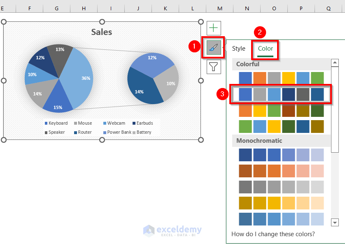The width and height of the screenshot is (345, 244).
Task: Select the Chart Styles paintbrush icon
Action: tap(213, 47)
